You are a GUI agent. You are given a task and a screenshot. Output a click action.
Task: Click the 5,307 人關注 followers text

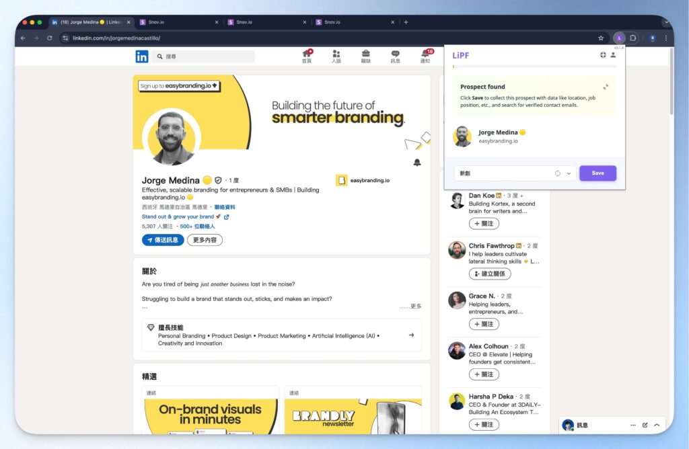[x=157, y=227]
